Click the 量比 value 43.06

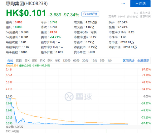coord(53,32)
